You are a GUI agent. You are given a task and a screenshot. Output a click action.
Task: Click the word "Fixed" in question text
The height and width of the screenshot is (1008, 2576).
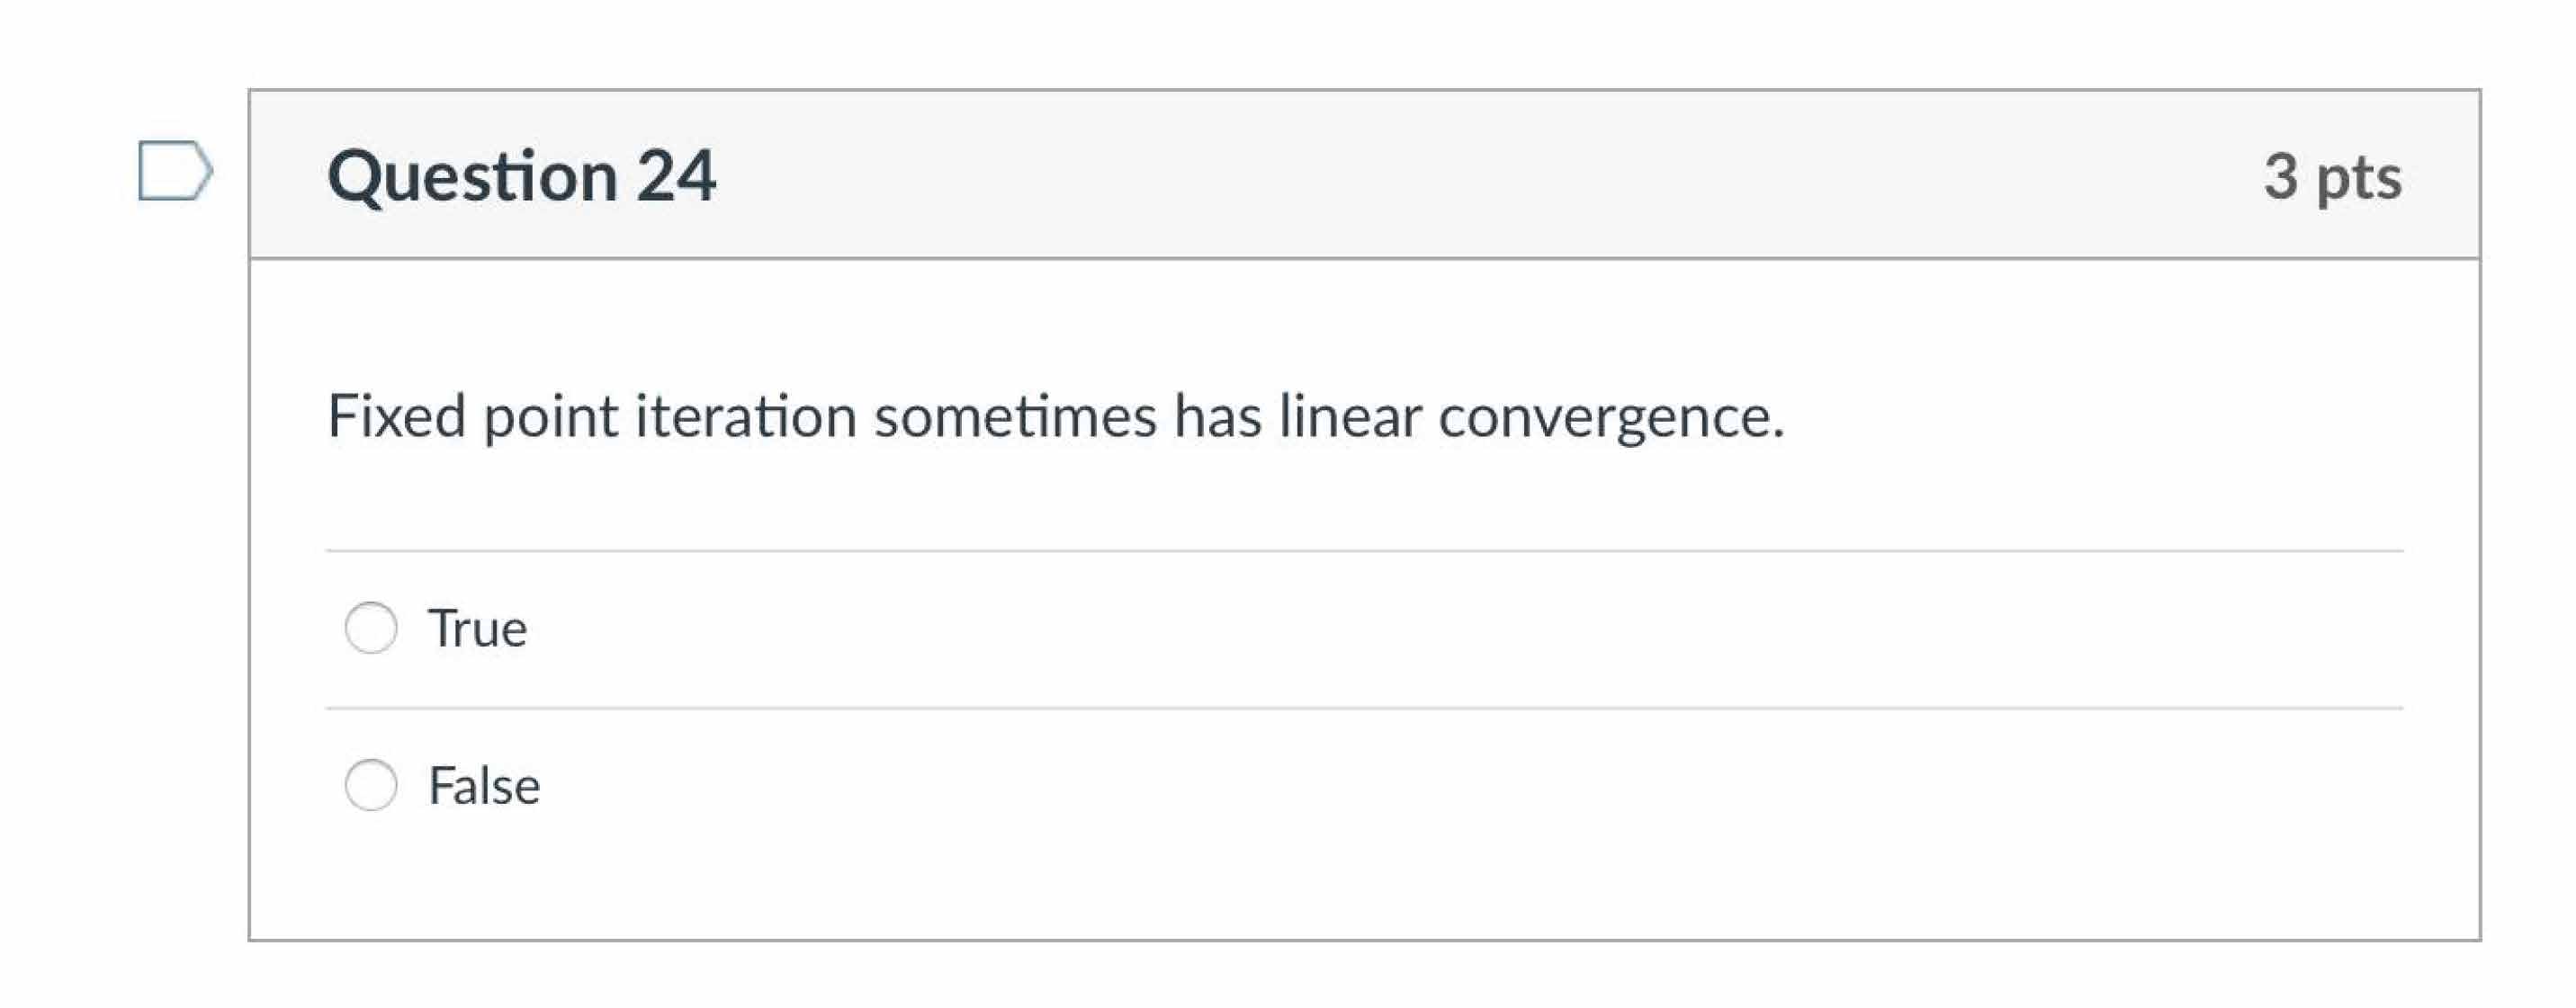pos(396,415)
